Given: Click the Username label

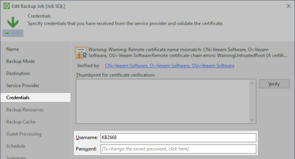Looking at the screenshot, I should [87, 138].
